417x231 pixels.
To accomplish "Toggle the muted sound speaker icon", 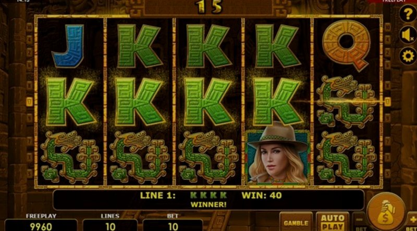I will point(408,35).
